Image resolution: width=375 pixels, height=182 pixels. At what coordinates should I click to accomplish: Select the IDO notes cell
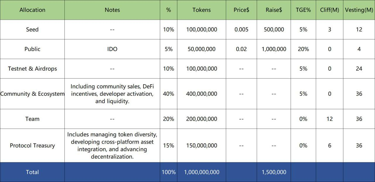[112, 49]
